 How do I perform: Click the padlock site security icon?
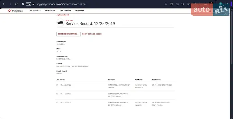click(x=33, y=4)
